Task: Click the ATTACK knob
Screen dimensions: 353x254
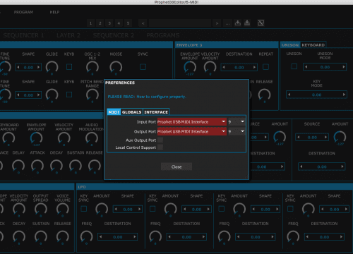Action: pos(37,166)
